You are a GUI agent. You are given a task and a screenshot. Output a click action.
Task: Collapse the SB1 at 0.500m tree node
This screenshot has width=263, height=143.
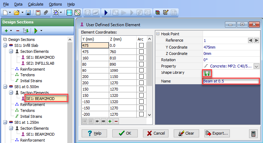5,87
